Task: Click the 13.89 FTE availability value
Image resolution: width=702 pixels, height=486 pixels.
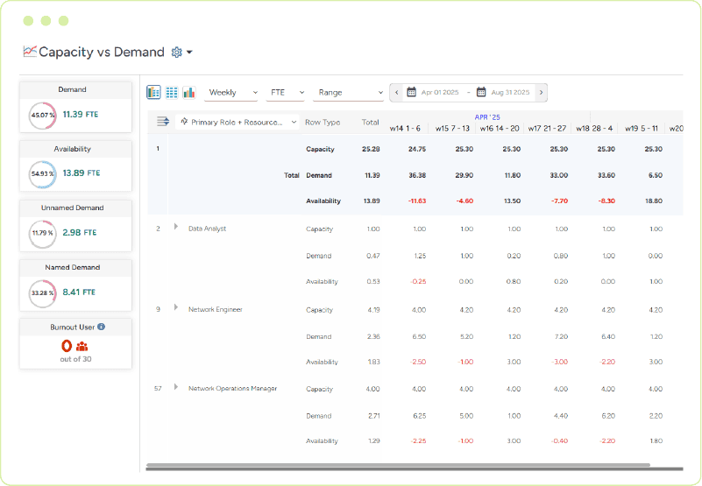Action: click(81, 173)
